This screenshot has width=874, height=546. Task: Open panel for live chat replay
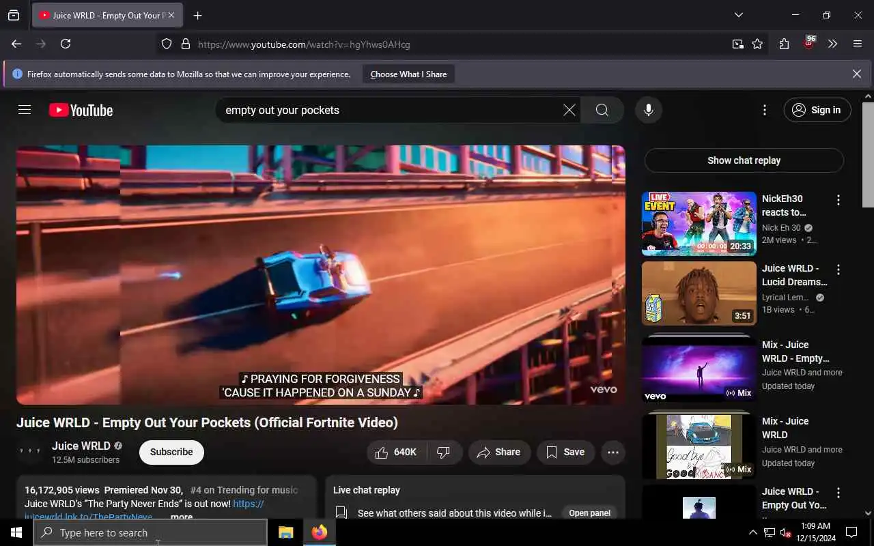pyautogui.click(x=589, y=513)
